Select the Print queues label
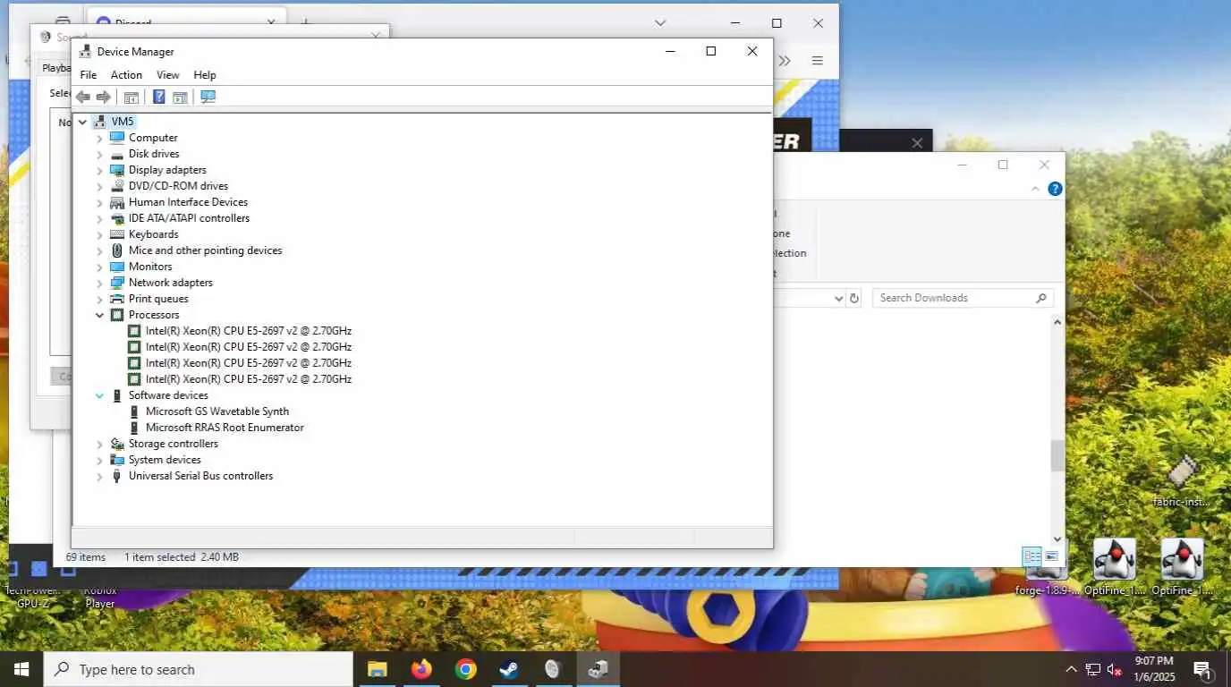Image resolution: width=1231 pixels, height=687 pixels. [x=158, y=299]
